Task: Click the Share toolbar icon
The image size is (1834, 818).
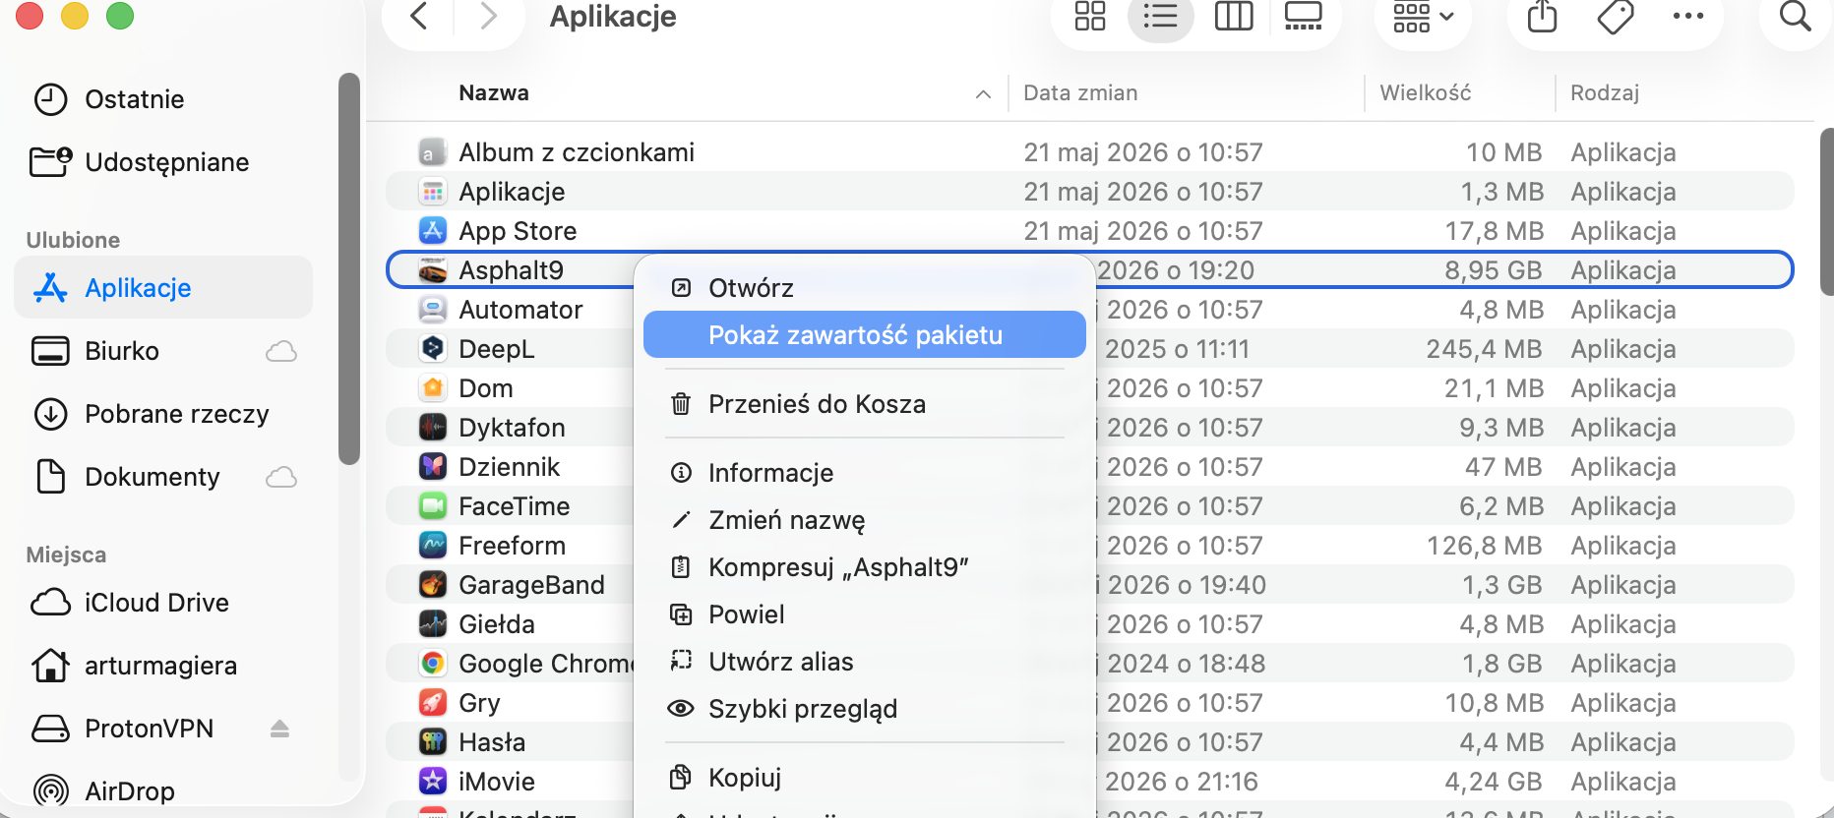Action: [x=1542, y=16]
